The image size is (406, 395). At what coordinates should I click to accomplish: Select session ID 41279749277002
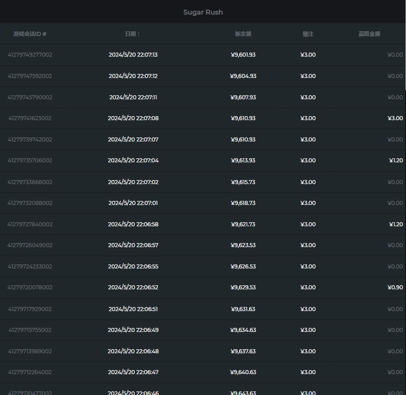30,54
